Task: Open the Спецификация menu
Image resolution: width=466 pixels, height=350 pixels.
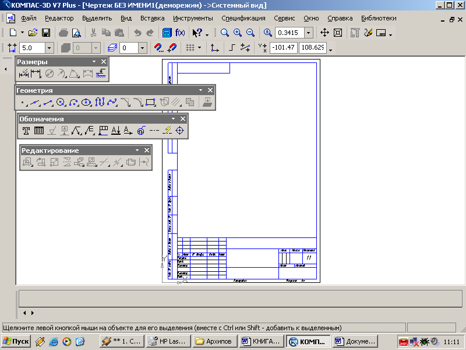Action: [243, 19]
